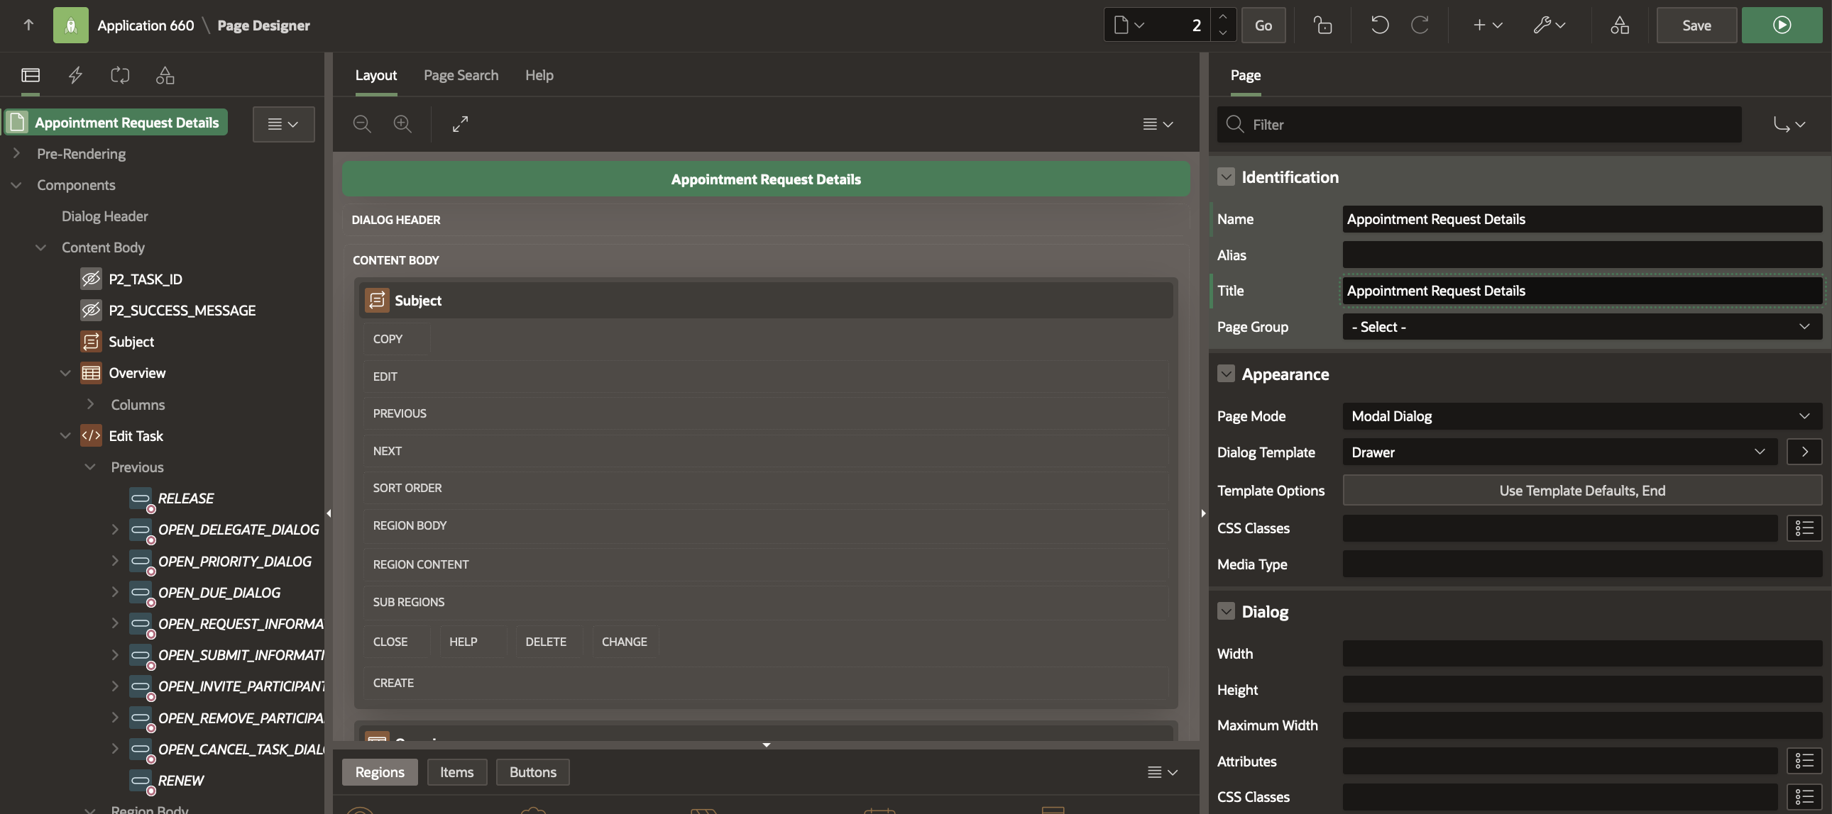
Task: Open the Page Lock icon
Action: coord(1322,25)
